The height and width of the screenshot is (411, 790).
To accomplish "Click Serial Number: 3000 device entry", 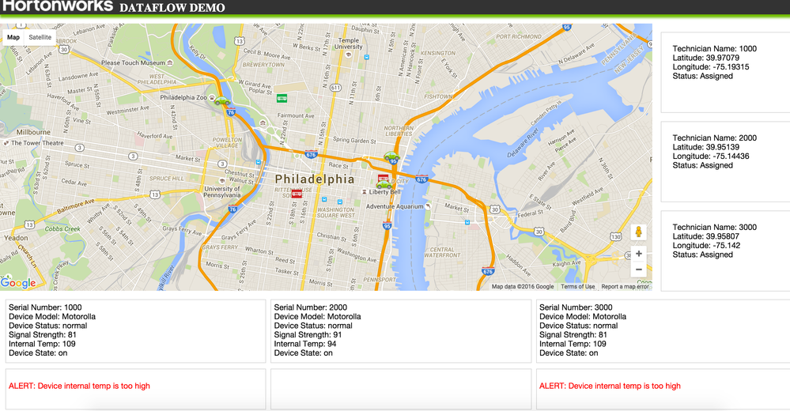I will [663, 331].
